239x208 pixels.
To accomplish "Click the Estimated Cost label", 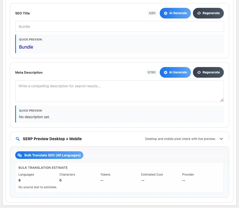I will tap(152, 175).
